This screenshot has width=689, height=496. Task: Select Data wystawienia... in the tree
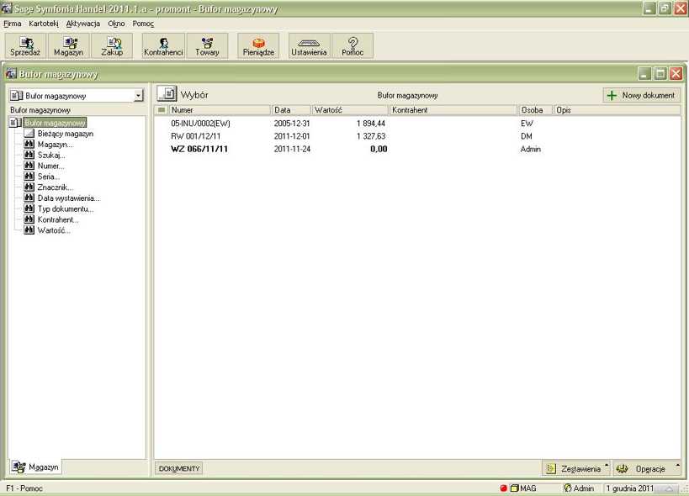(68, 198)
